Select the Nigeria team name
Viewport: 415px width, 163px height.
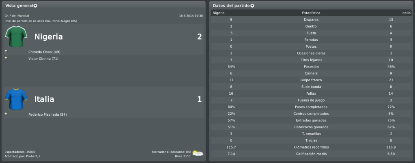click(48, 37)
